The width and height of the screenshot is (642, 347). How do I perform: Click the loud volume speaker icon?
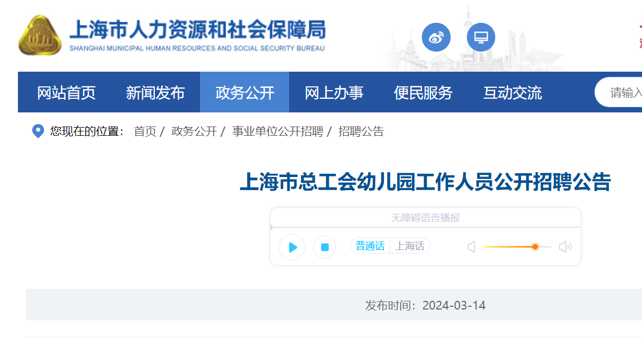(x=565, y=247)
